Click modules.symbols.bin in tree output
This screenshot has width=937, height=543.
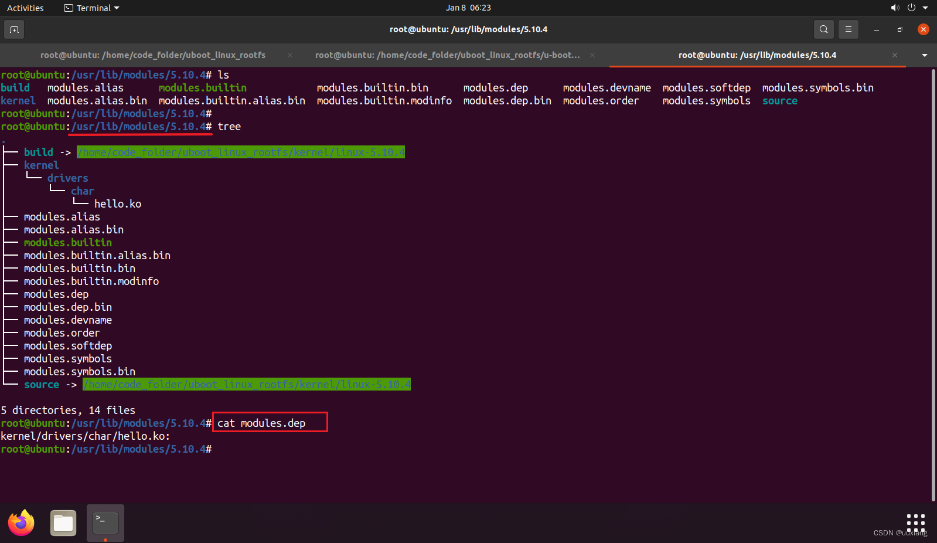[80, 372]
